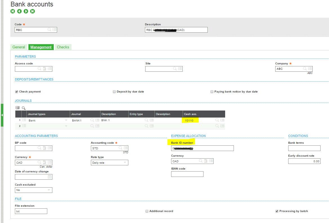Viewport: 329px width, 223px height.
Task: Click the Entry type column header
Action: (x=141, y=114)
